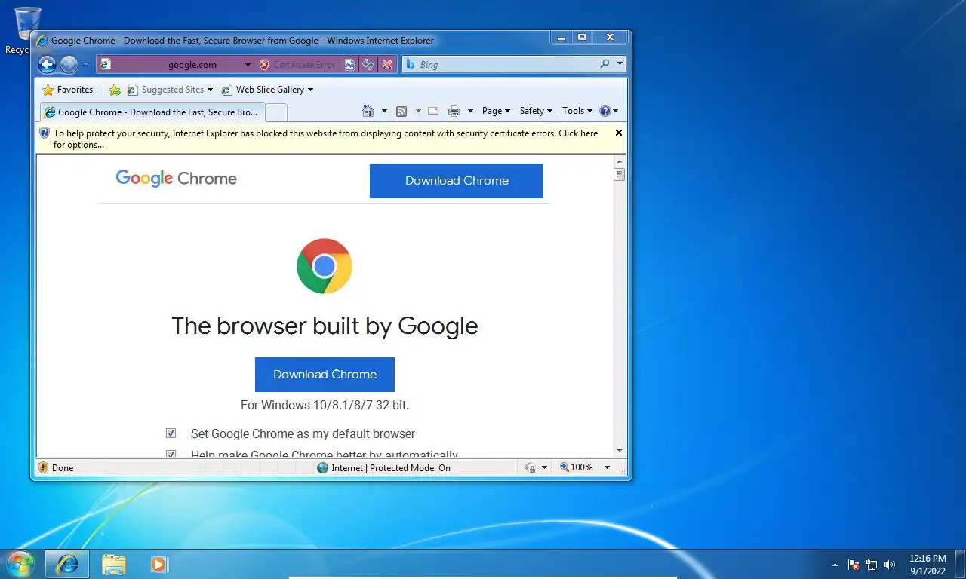The width and height of the screenshot is (966, 579).
Task: Open Suggested Sites in Favorites bar
Action: pyautogui.click(x=170, y=90)
